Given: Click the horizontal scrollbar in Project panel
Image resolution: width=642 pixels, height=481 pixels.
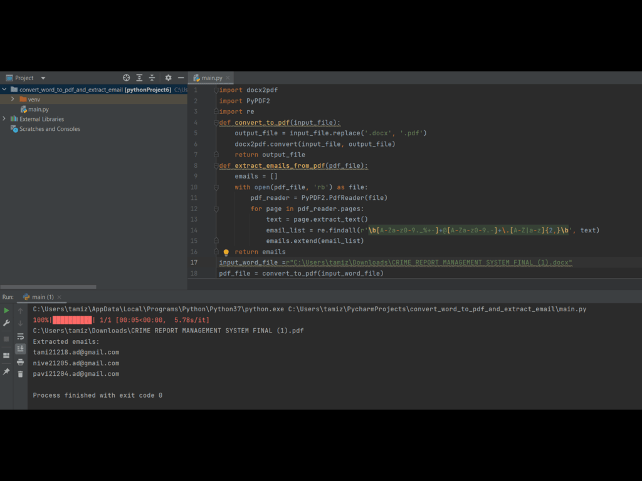Looking at the screenshot, I should [x=48, y=287].
